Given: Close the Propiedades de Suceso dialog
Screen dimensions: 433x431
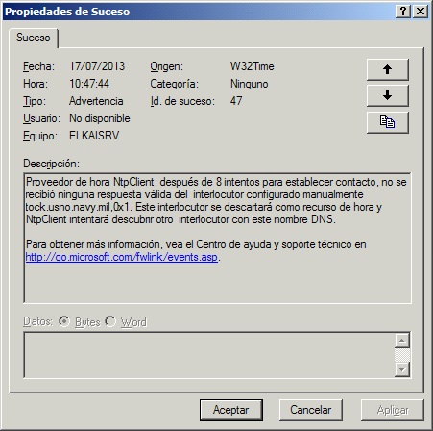Looking at the screenshot, I should [x=421, y=12].
